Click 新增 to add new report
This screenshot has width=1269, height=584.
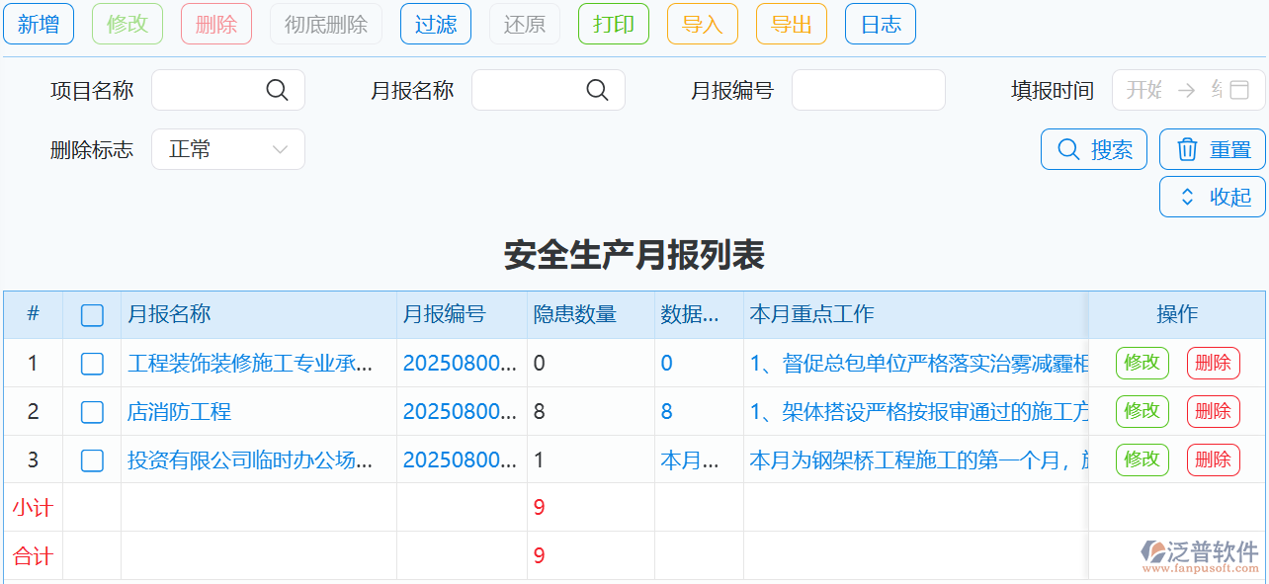coord(39,24)
